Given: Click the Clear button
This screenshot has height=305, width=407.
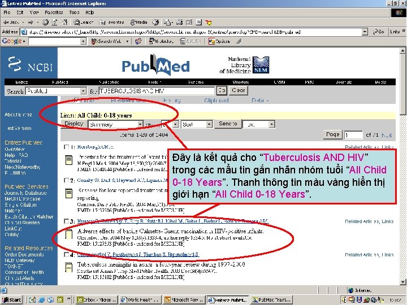Looking at the screenshot, I should click(x=239, y=90).
